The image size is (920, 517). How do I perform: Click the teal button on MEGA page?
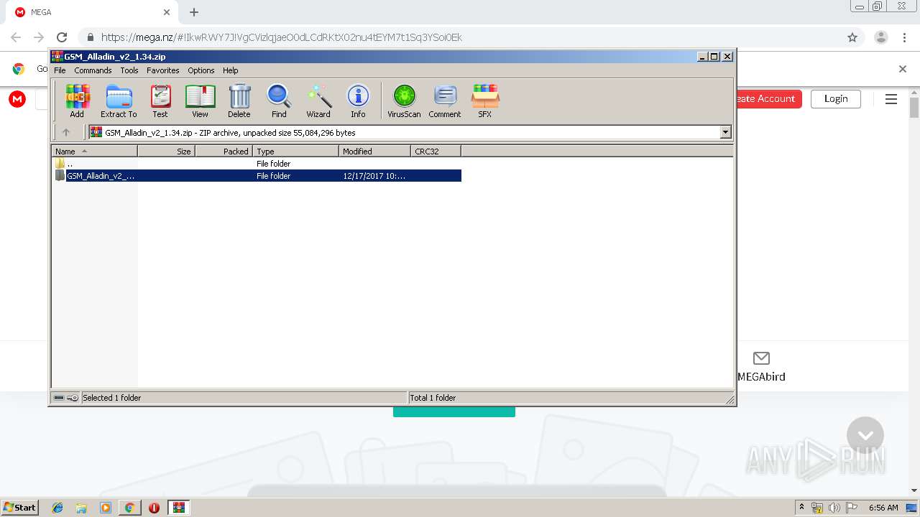[x=454, y=412]
